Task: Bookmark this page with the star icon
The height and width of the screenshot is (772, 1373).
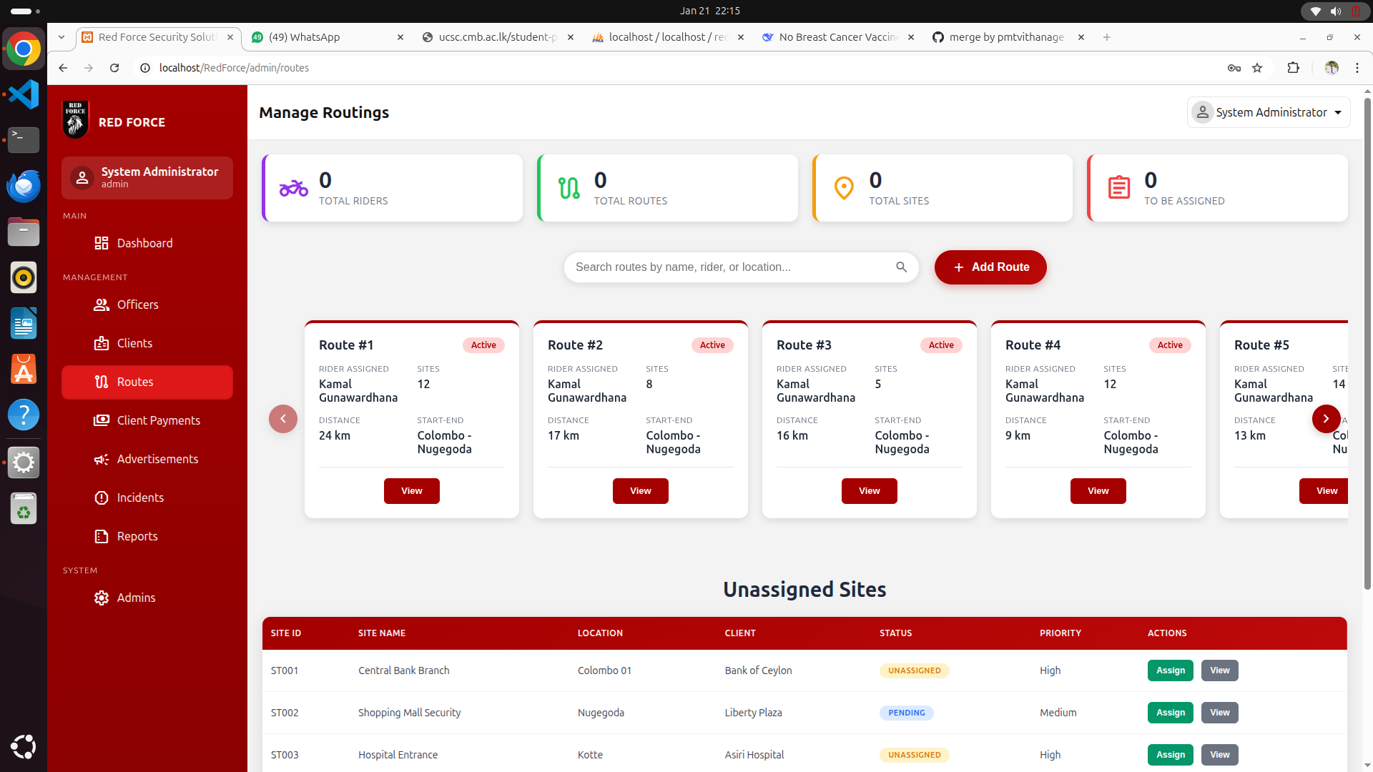Action: (x=1257, y=68)
